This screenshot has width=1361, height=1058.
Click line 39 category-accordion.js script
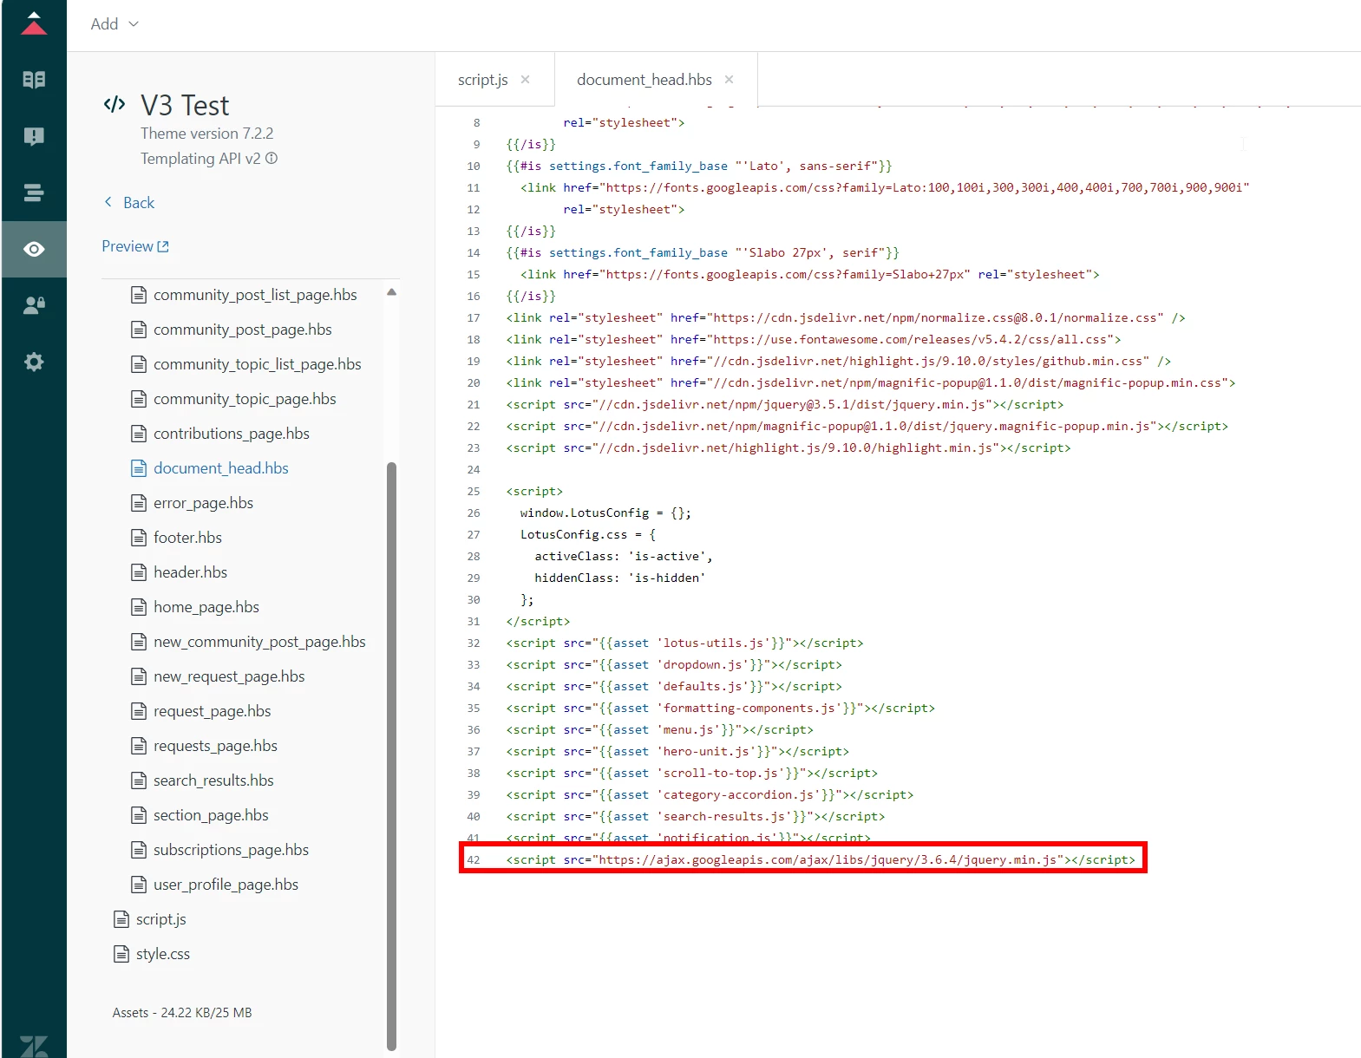(x=710, y=794)
